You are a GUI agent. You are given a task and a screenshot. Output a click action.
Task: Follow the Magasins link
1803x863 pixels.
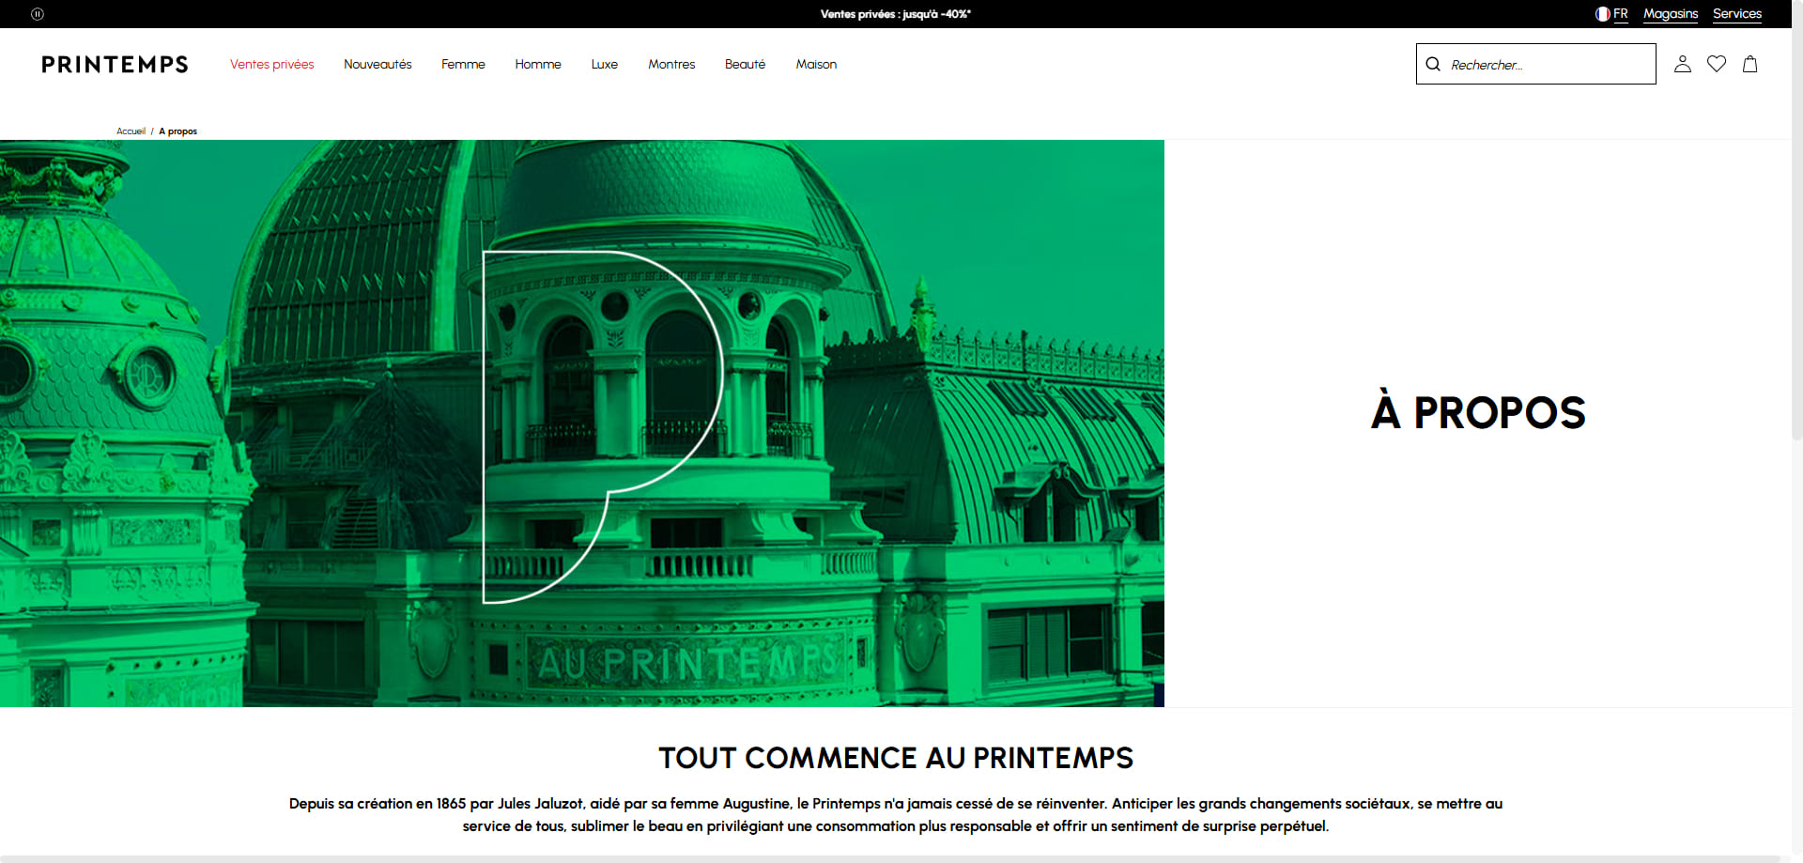pos(1671,14)
